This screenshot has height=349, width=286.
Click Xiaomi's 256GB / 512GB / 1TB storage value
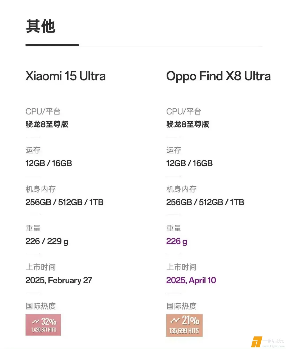(x=64, y=202)
